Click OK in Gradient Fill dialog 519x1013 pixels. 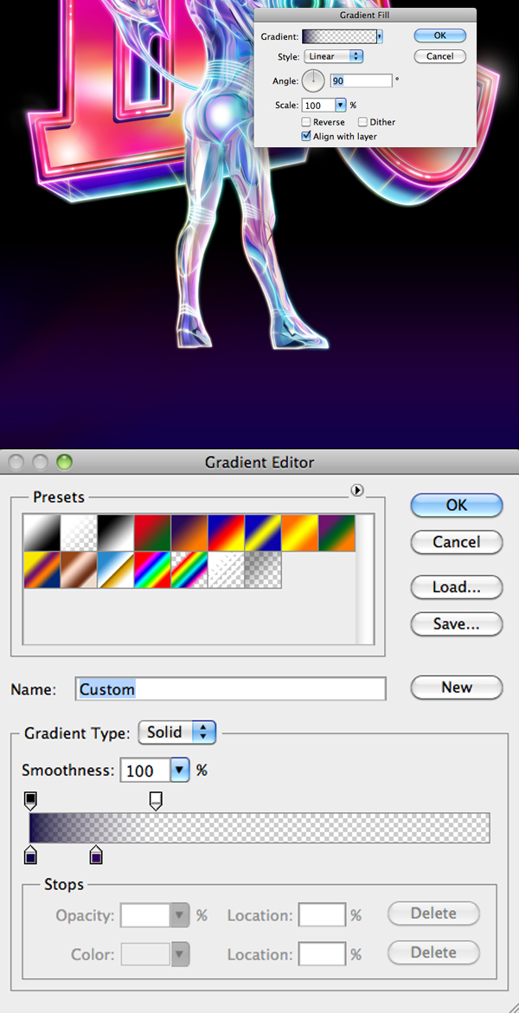click(440, 36)
